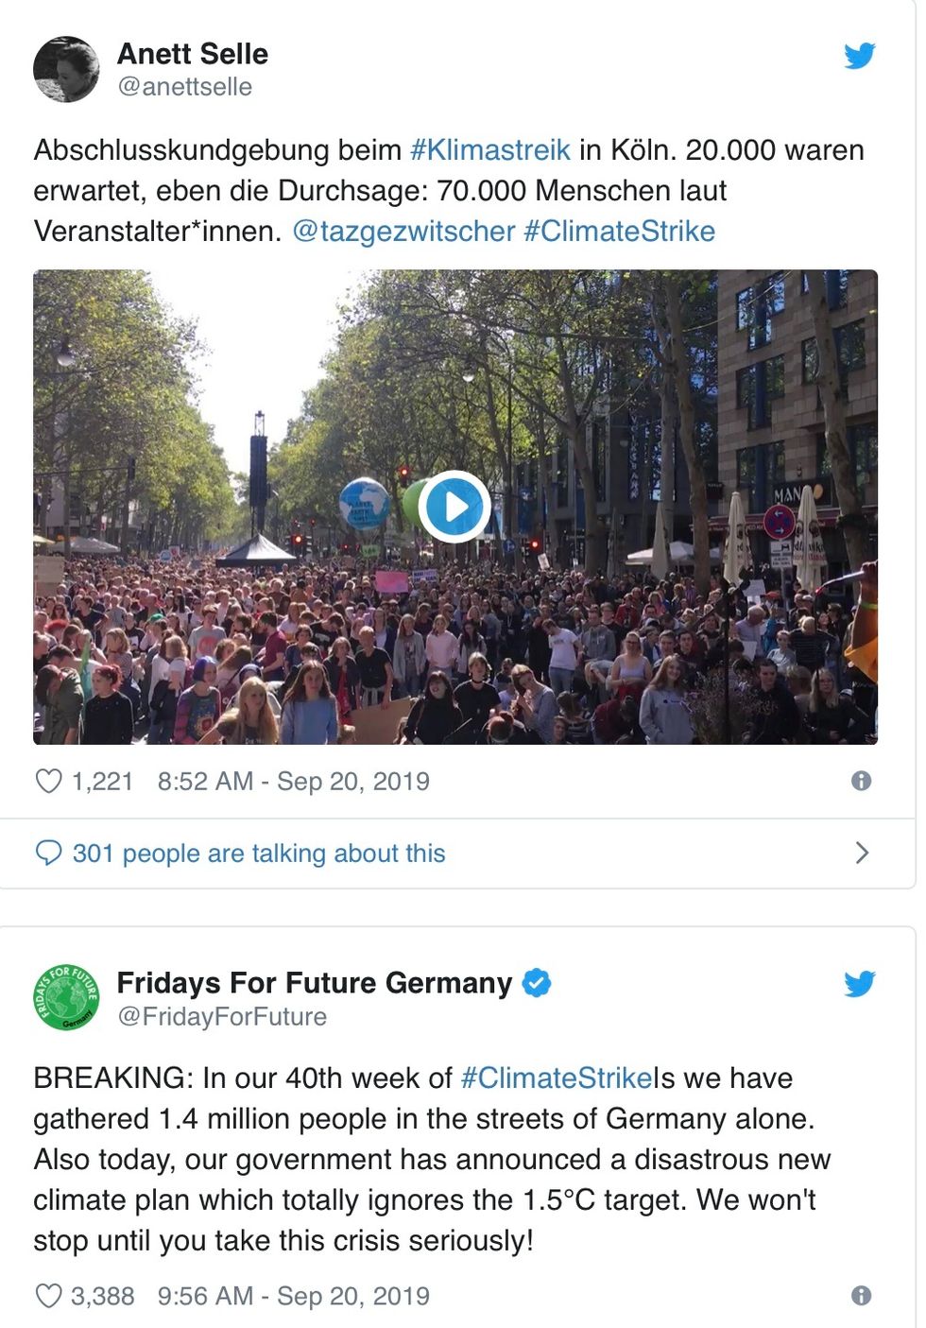
Task: Click the verified badge next to Fridays For Future
Action: [537, 983]
